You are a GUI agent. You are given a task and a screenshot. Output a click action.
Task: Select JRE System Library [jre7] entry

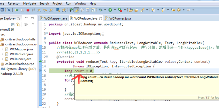18,69
